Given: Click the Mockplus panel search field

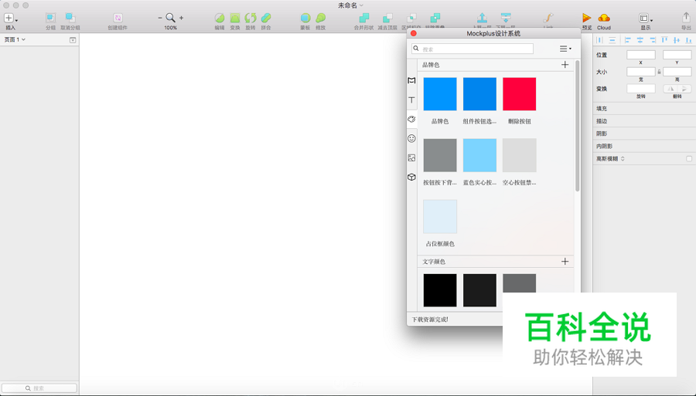Looking at the screenshot, I should point(473,49).
